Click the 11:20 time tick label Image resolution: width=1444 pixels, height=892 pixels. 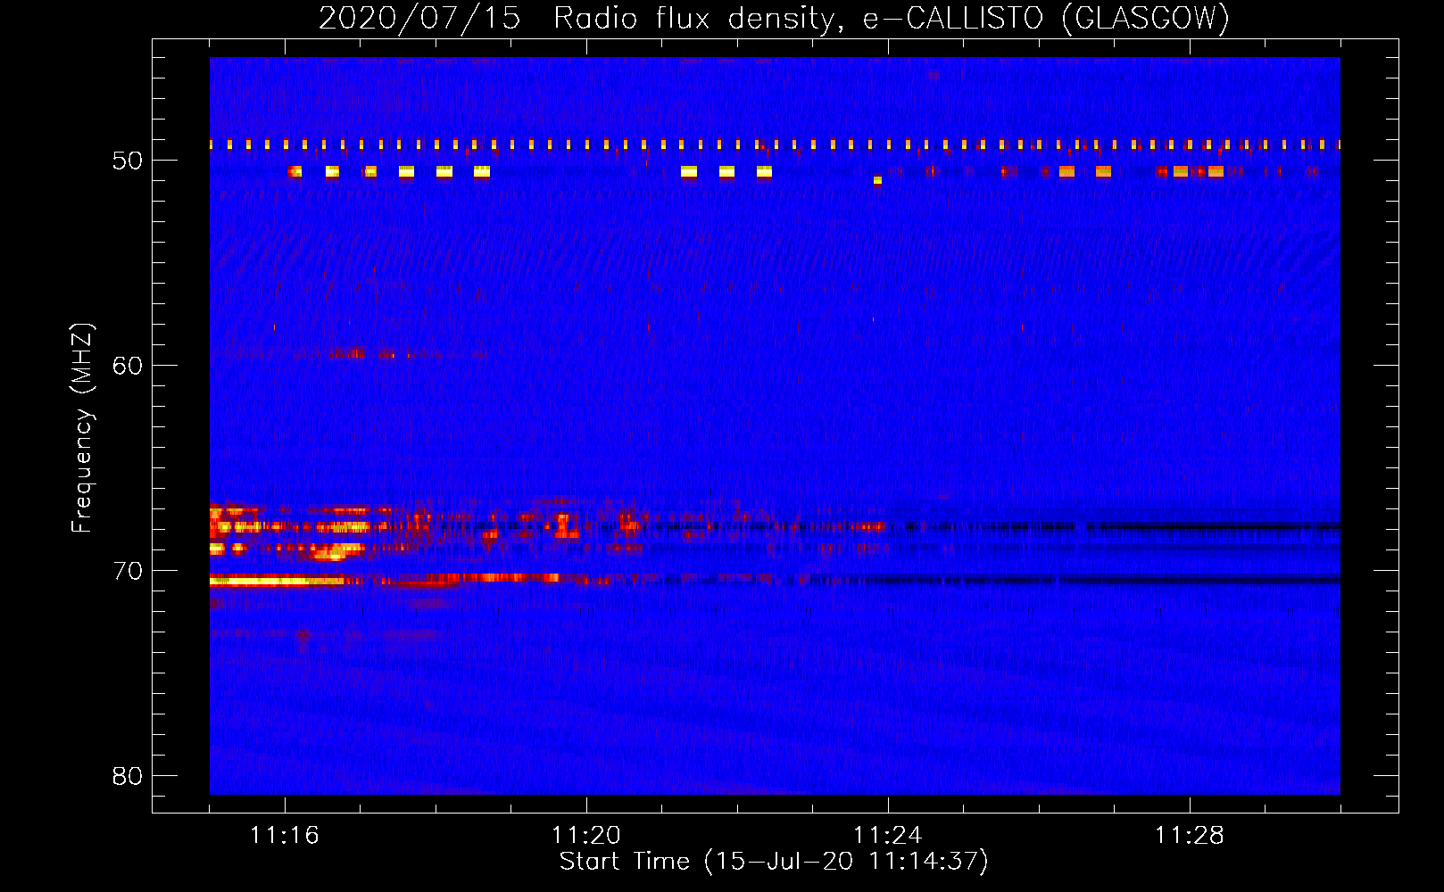point(586,836)
